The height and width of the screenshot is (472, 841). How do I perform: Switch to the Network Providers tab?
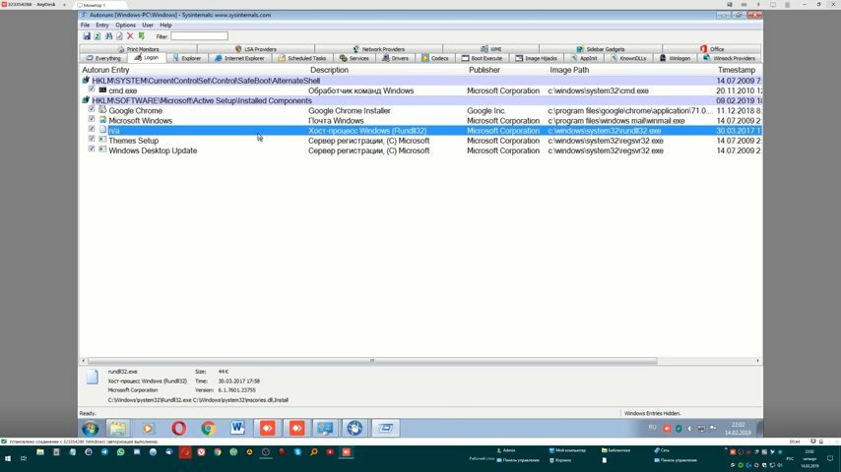point(379,49)
